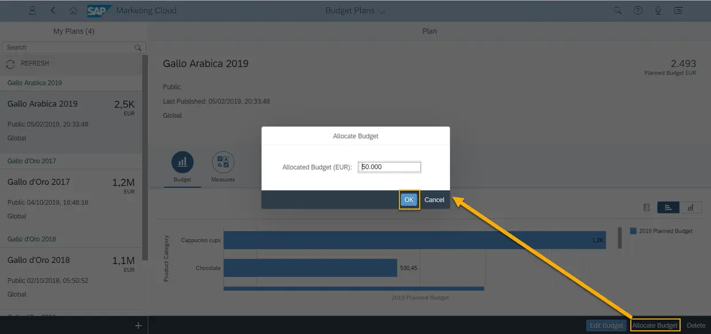This screenshot has width=711, height=334.
Task: Click the REFRESH label
Action: [x=35, y=64]
